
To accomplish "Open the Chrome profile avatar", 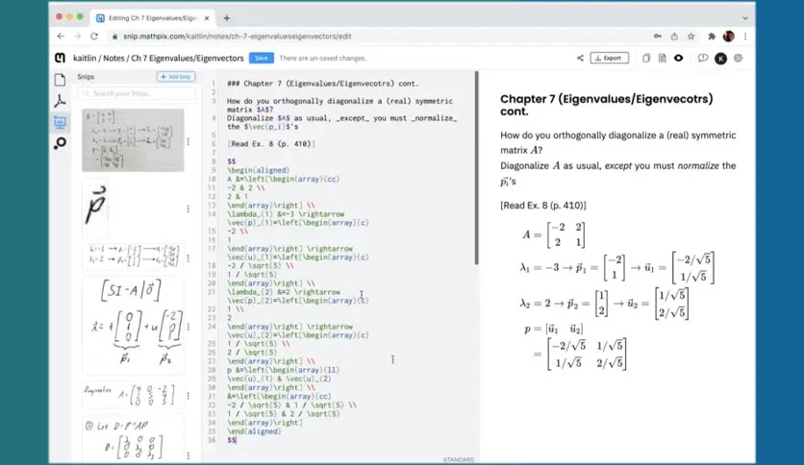I will coord(729,37).
